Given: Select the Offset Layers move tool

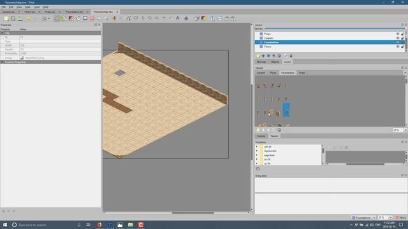Looking at the screenshot, I should [186, 18].
